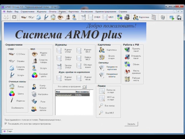Open the Расписание menu
The image size is (185, 139).
coord(87,12)
